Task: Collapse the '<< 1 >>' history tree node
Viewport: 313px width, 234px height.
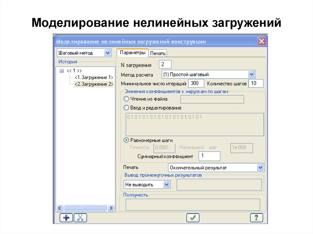Action: (62, 70)
